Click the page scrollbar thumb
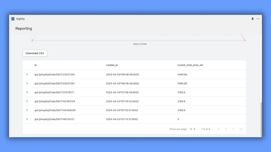This screenshot has width=271, height=152. tap(261, 120)
